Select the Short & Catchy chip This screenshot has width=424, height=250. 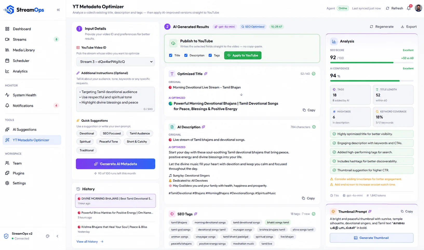(137, 142)
